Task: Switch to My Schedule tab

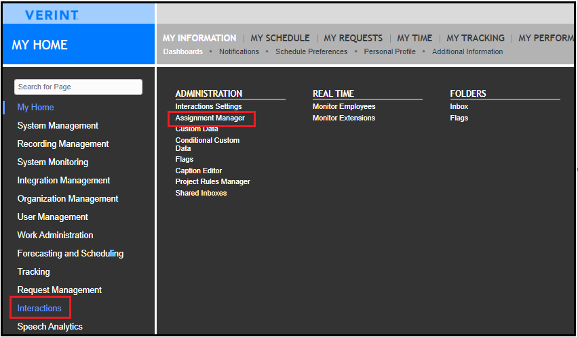Action: tap(280, 38)
